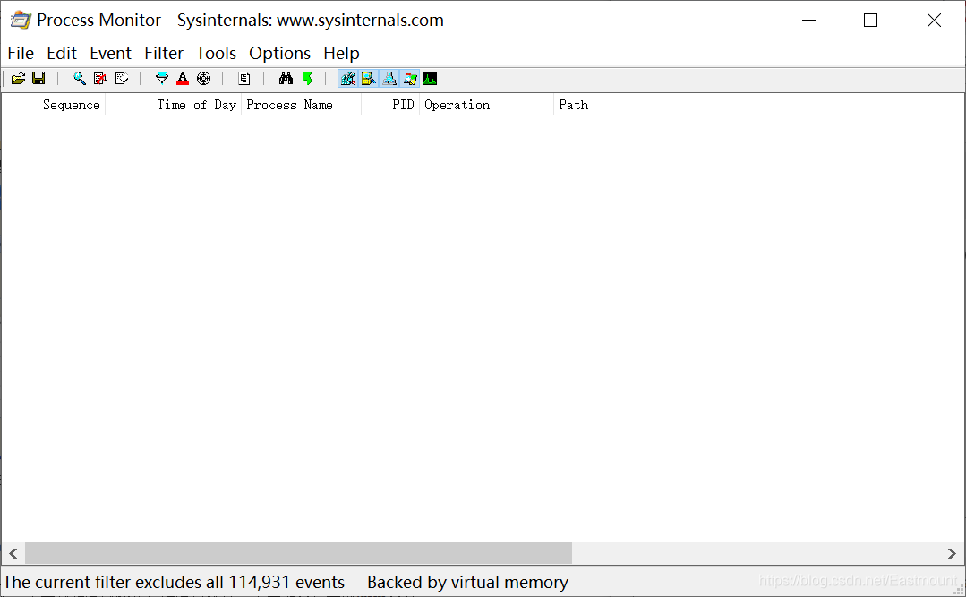Click the Highlight icon with red underline
Screen dimensions: 966x597
click(x=183, y=79)
